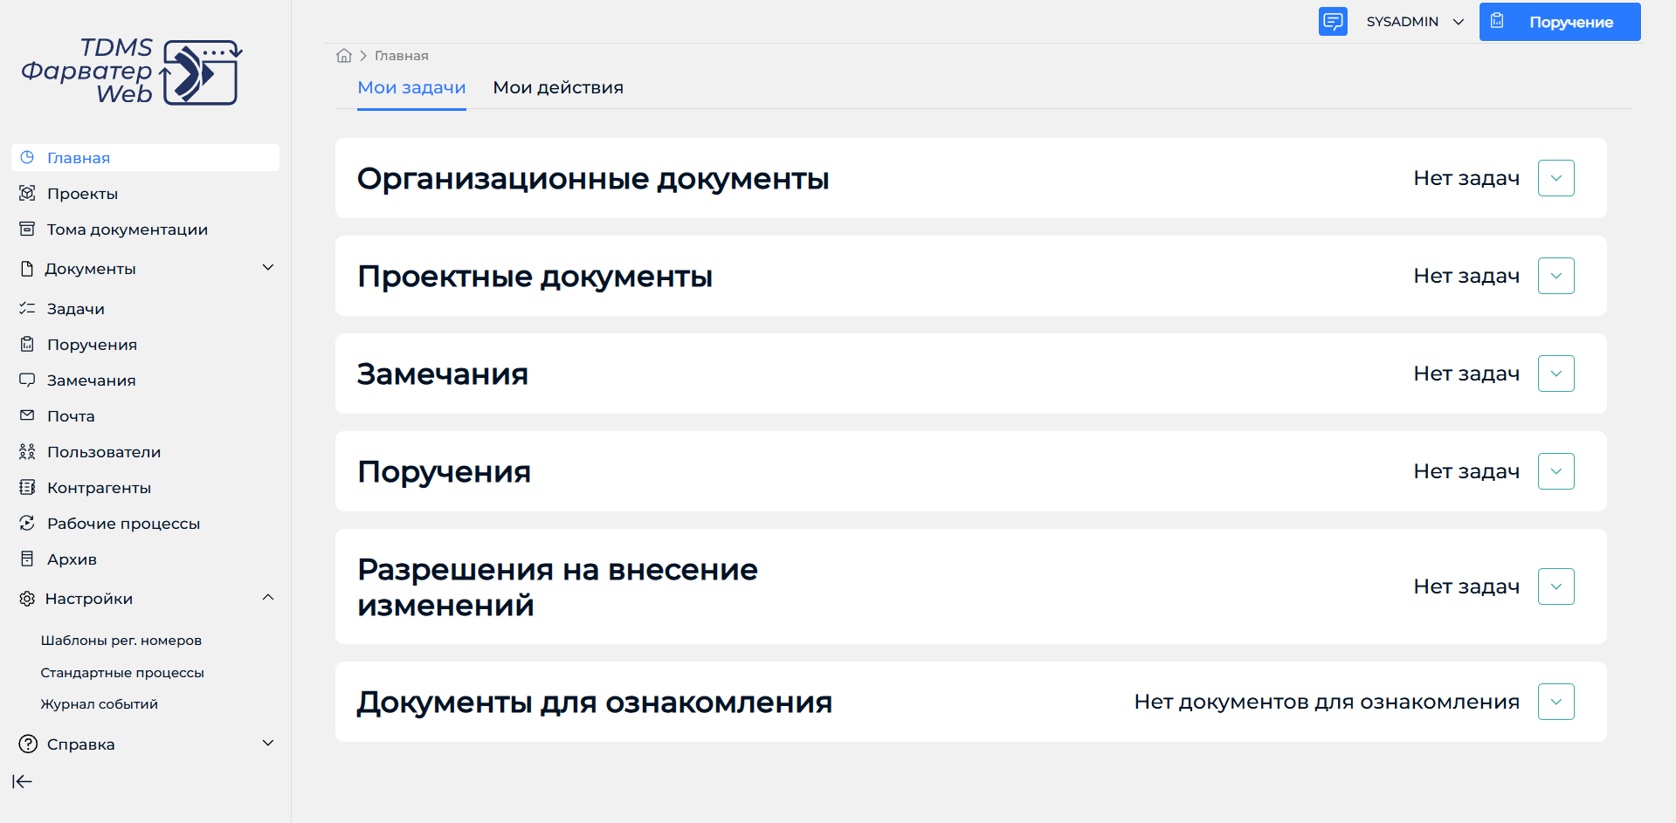
Task: Expand the Проектные документы section
Action: pos(1555,276)
